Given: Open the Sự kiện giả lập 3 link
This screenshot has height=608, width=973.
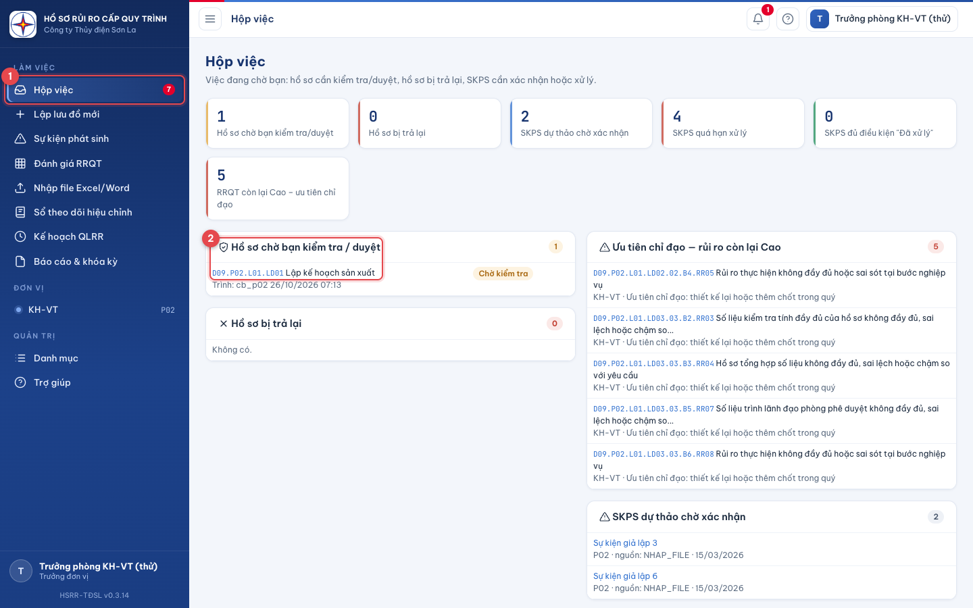Looking at the screenshot, I should coord(625,543).
